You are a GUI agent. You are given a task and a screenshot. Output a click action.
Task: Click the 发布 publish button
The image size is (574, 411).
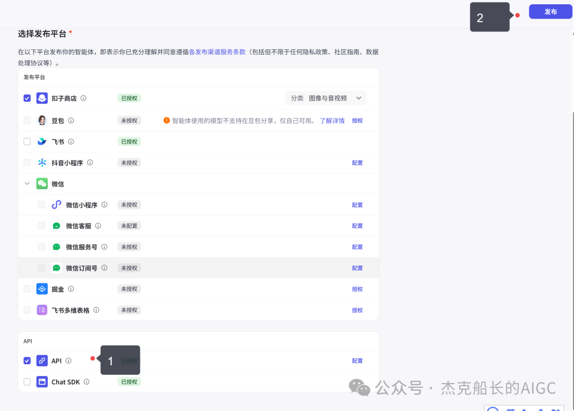(551, 12)
